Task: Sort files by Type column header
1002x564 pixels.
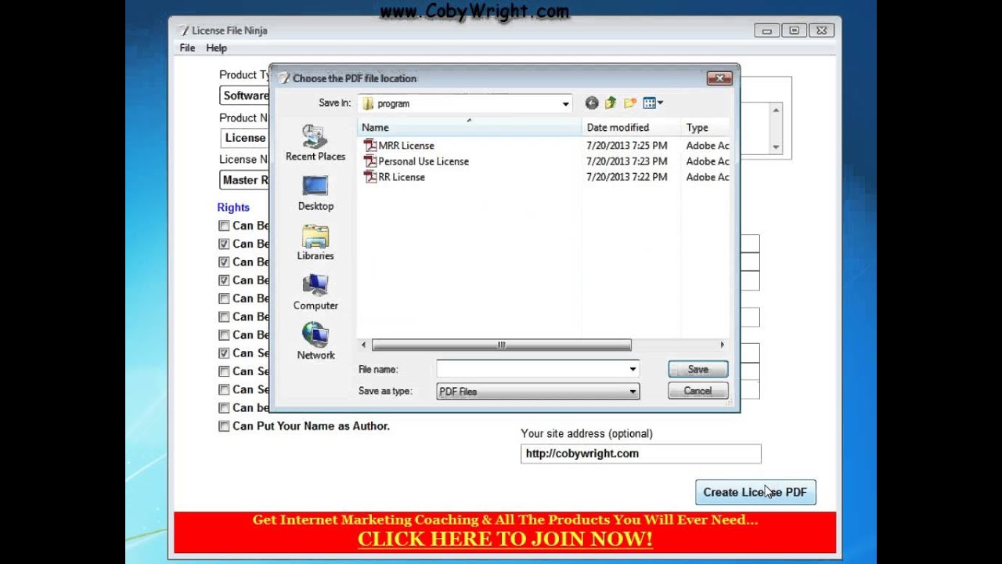Action: [x=705, y=128]
